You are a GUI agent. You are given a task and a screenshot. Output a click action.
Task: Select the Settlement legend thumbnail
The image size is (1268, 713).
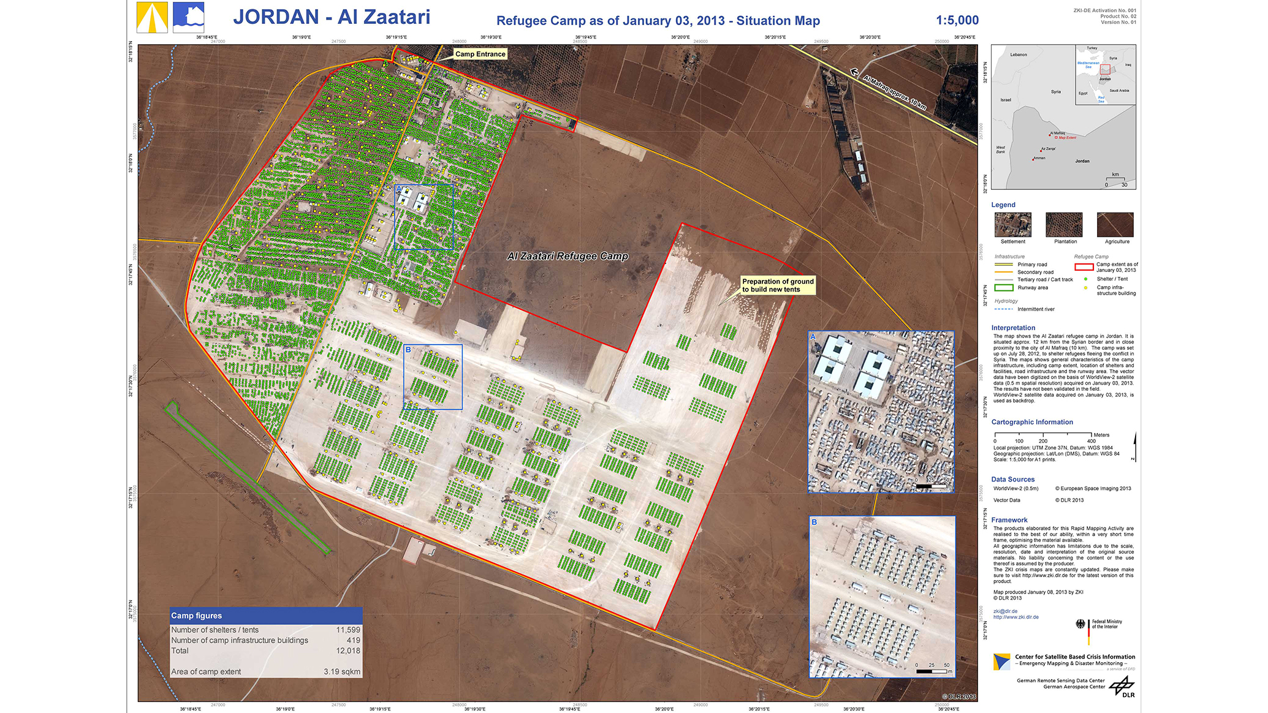point(1012,225)
